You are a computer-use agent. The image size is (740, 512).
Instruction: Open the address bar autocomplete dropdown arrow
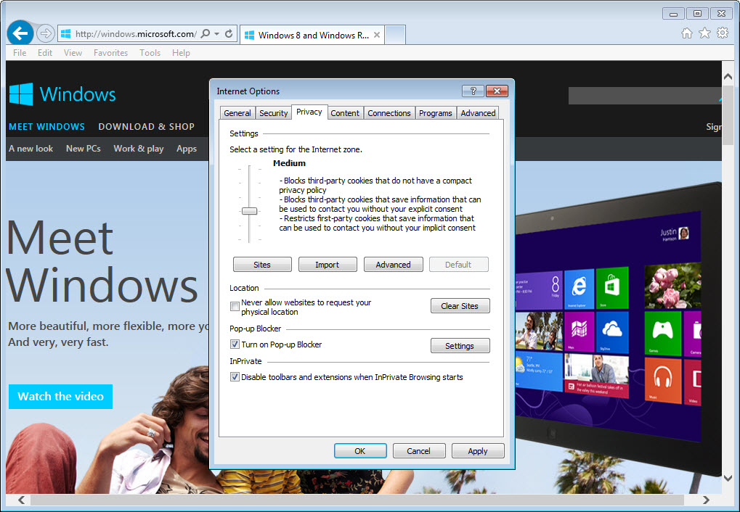(x=216, y=34)
